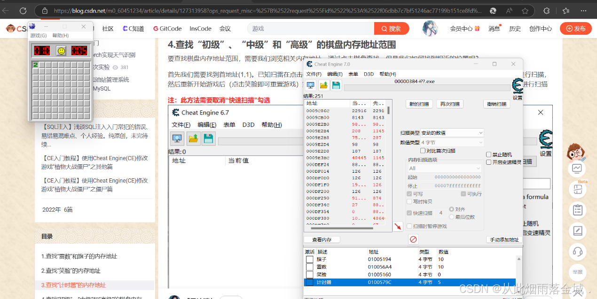
Task: Open TOC link 1.查找“雷数”和旗子的内存地址
Action: (79, 256)
